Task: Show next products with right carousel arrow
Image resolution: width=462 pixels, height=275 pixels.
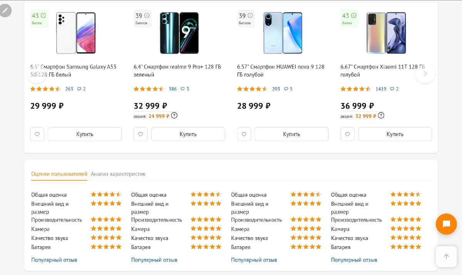Action: tap(425, 73)
